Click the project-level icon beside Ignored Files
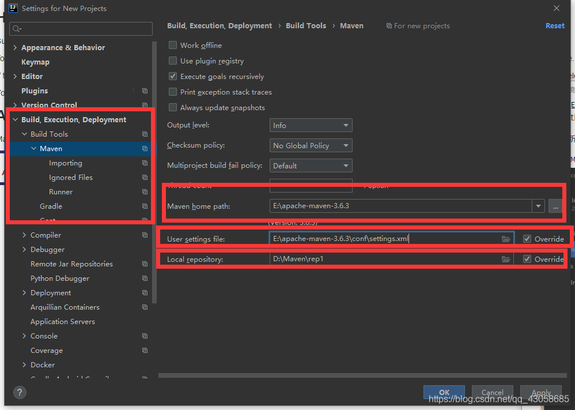 (x=145, y=177)
